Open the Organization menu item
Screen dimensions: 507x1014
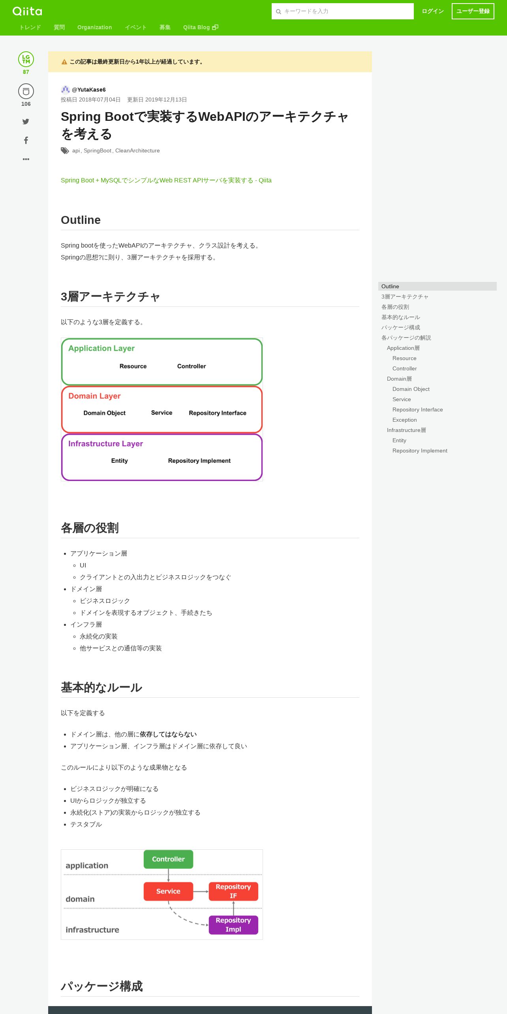coord(95,27)
